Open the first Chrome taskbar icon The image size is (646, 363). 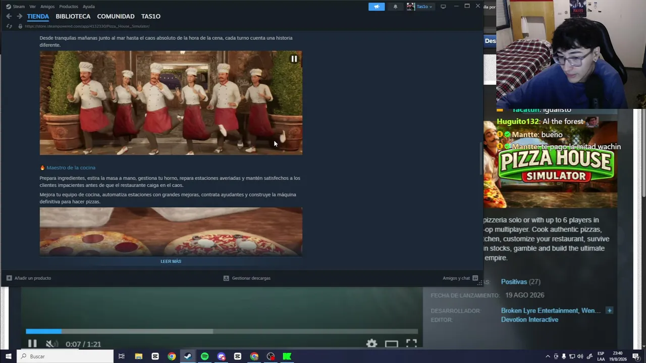coord(172,356)
